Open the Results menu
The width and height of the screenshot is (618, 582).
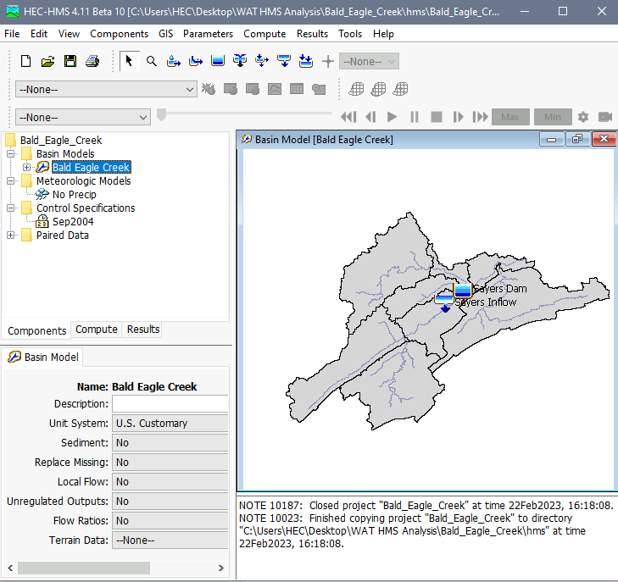[312, 34]
